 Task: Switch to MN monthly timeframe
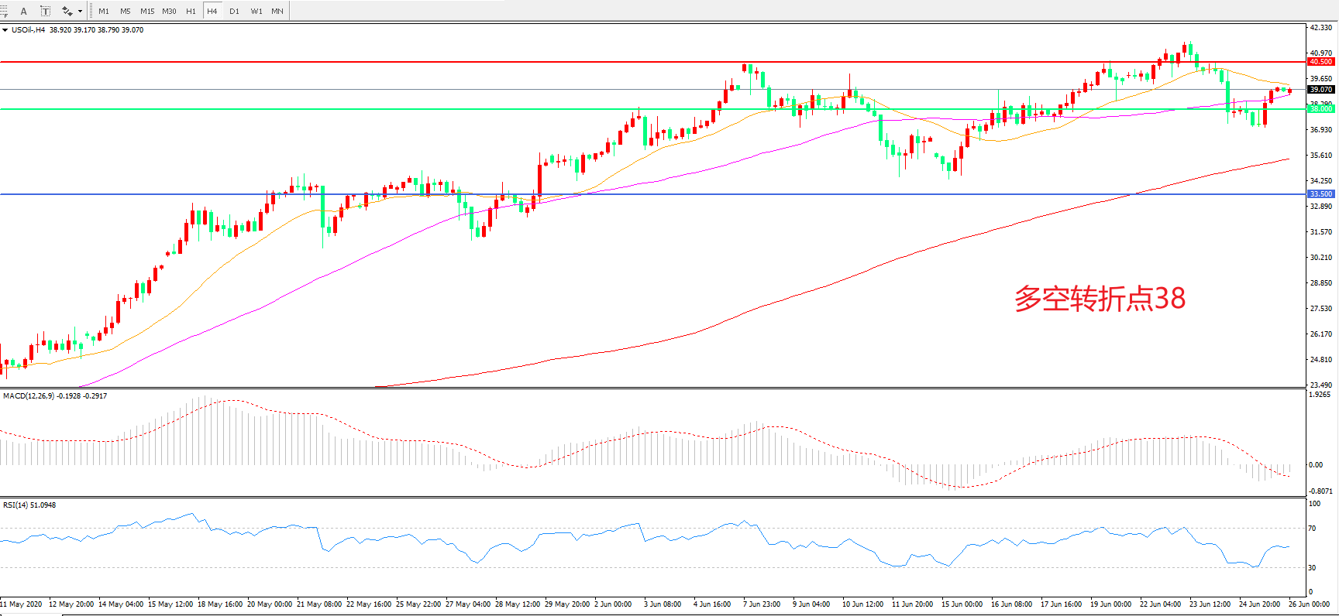[x=277, y=11]
